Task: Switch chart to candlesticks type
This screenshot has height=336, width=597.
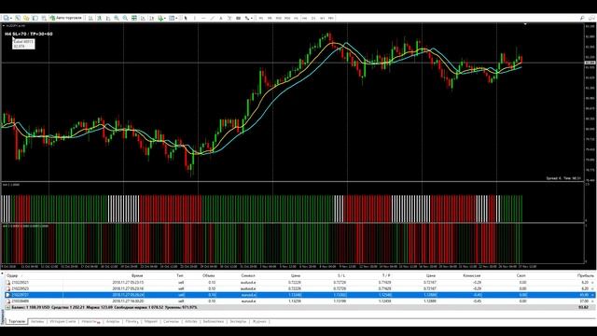Action: (x=100, y=18)
